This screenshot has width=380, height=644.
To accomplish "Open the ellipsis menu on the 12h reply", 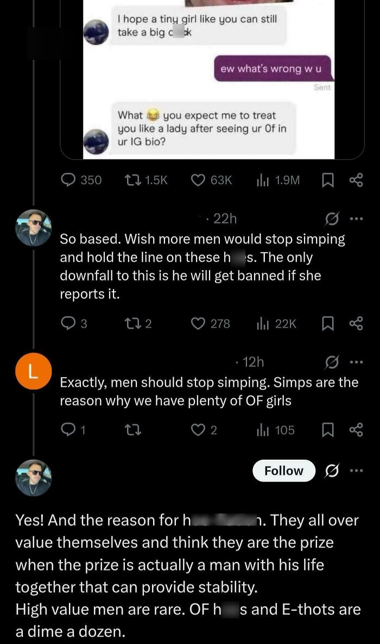I will tap(357, 361).
